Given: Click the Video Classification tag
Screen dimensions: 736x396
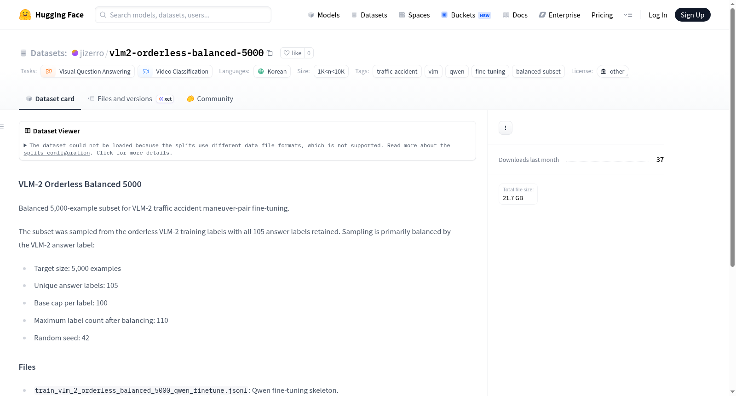Looking at the screenshot, I should tap(175, 71).
